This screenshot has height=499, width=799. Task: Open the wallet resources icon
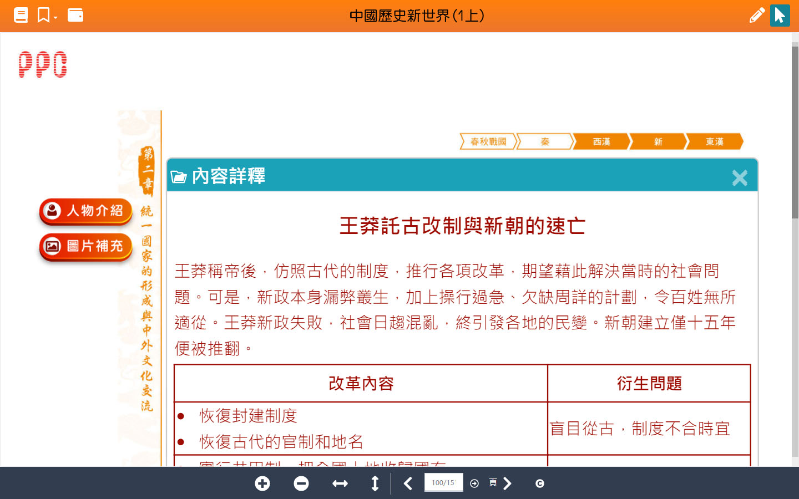tap(75, 15)
